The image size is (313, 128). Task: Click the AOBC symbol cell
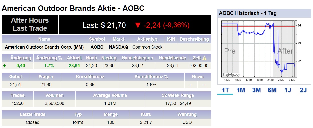click(97, 47)
